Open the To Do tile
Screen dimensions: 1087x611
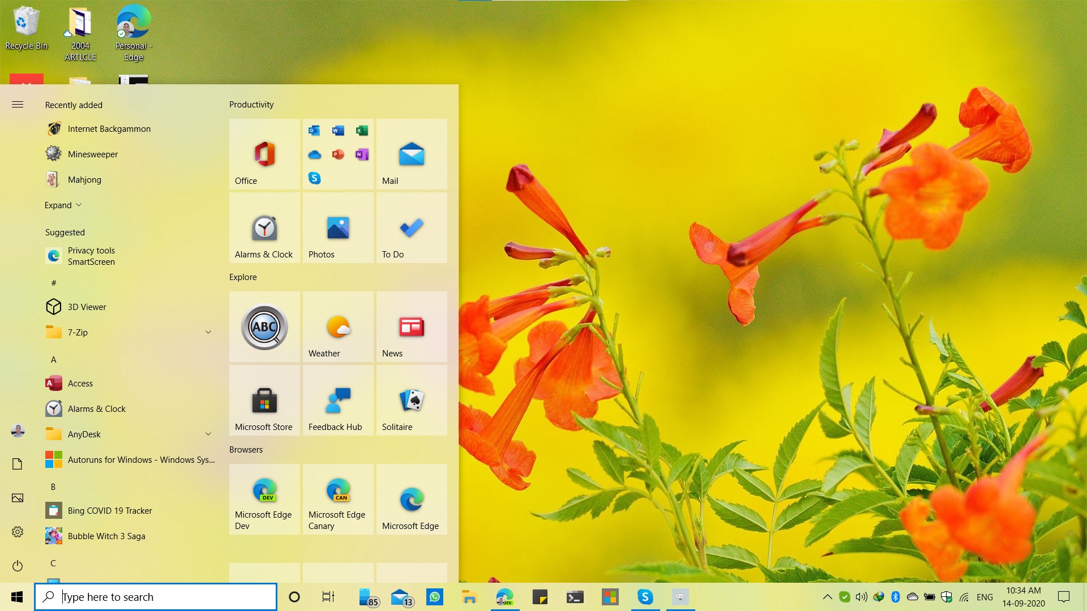coord(412,227)
